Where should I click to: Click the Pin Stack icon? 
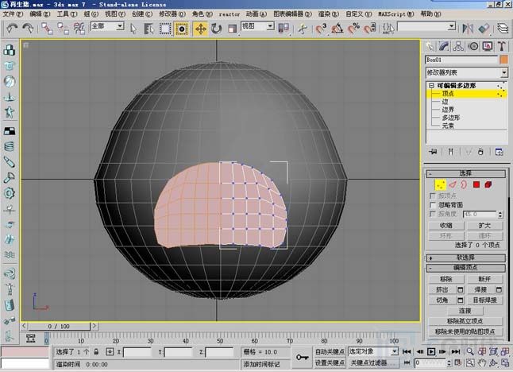click(x=434, y=152)
